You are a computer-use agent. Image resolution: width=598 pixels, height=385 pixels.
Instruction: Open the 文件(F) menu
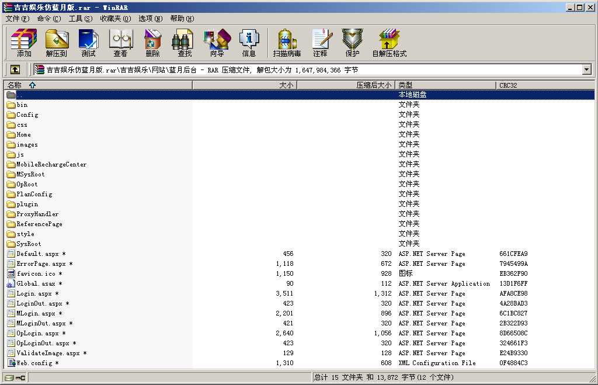(x=17, y=18)
